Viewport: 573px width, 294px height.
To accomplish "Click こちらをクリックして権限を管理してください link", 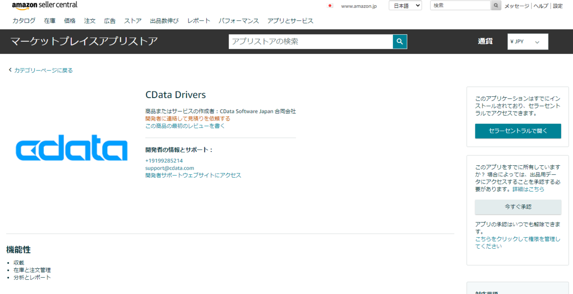I will coord(518,243).
